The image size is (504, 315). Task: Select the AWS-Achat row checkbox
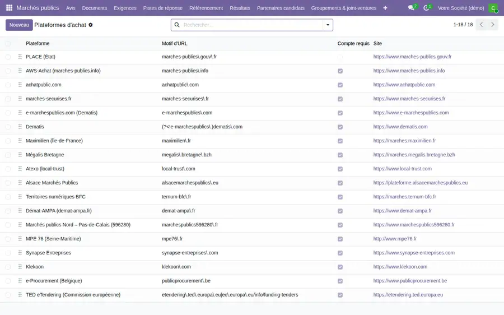point(8,71)
